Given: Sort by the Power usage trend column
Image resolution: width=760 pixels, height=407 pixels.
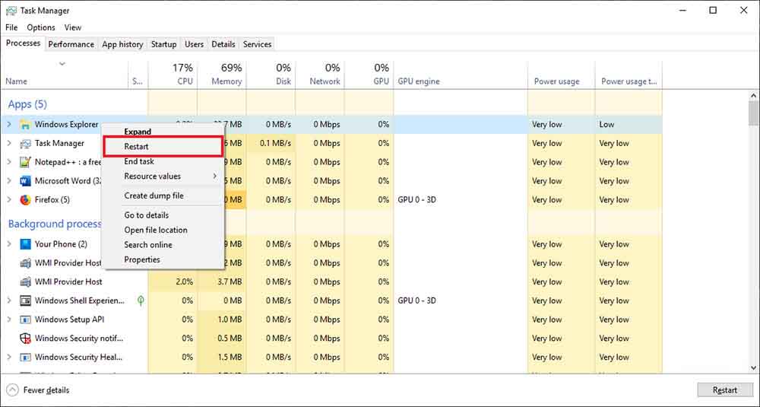Looking at the screenshot, I should tap(629, 75).
